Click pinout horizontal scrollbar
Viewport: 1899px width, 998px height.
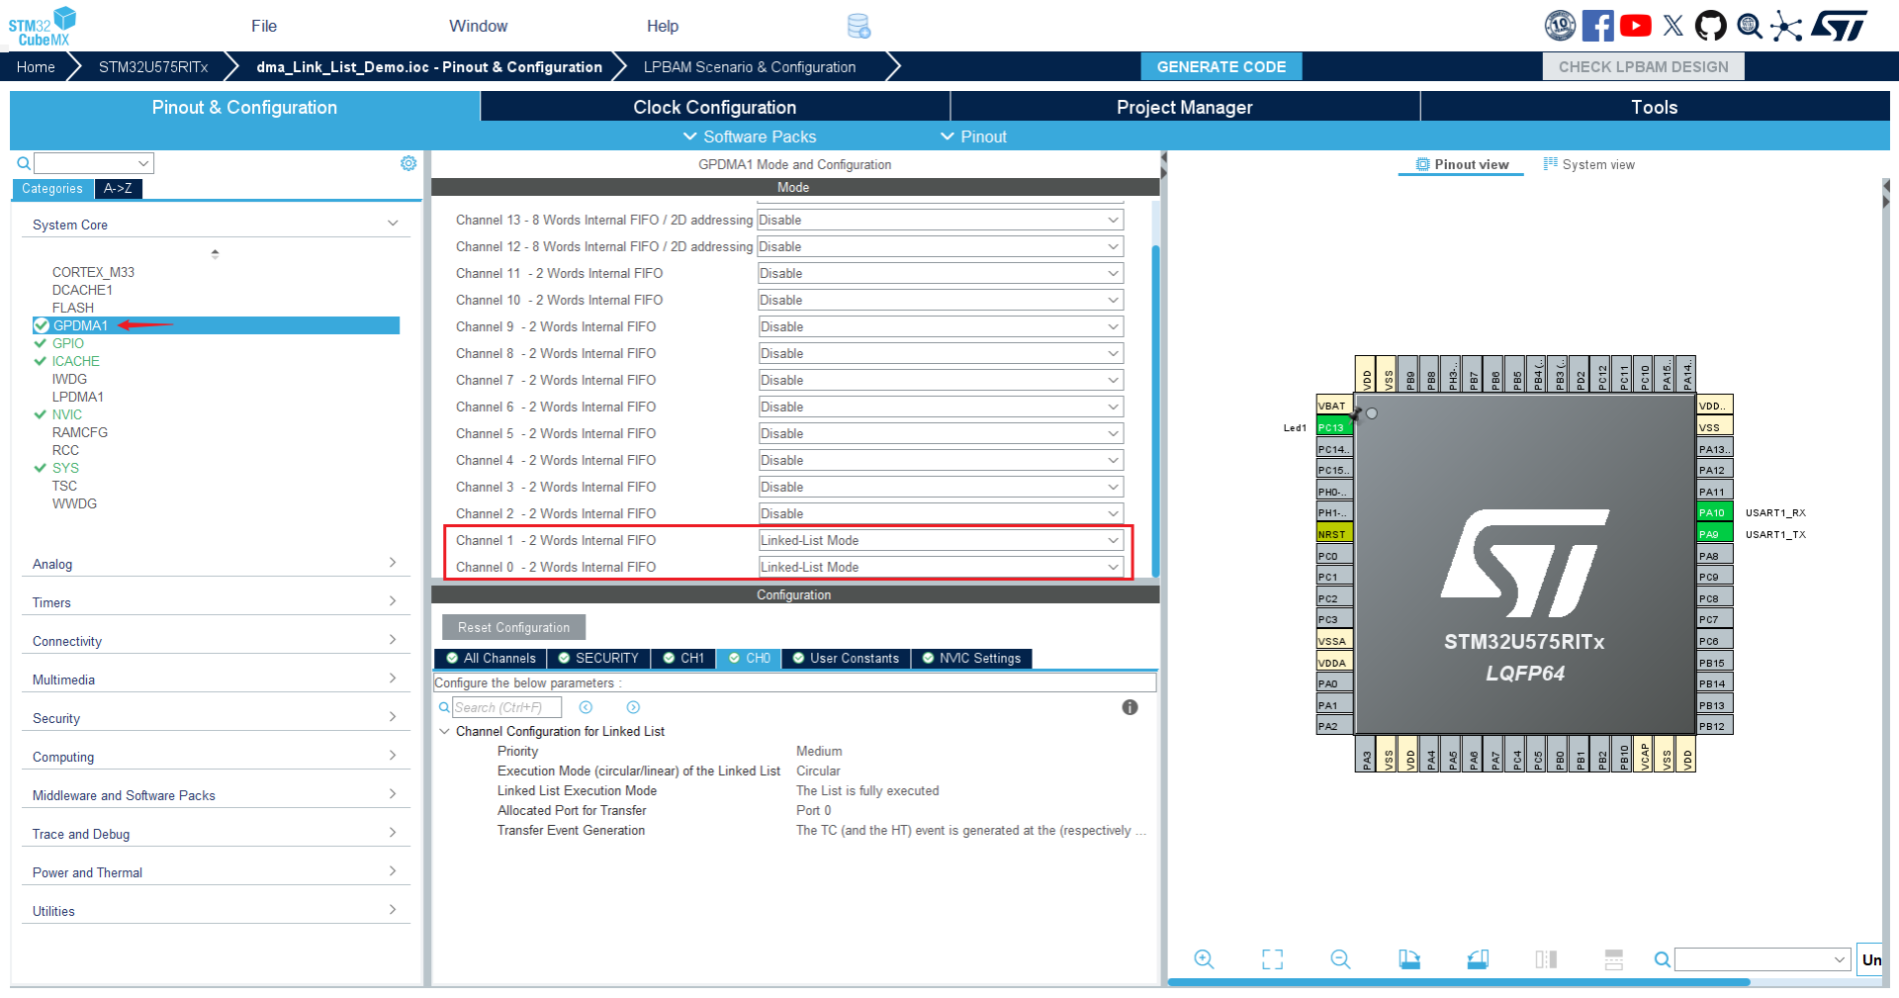click(1459, 982)
